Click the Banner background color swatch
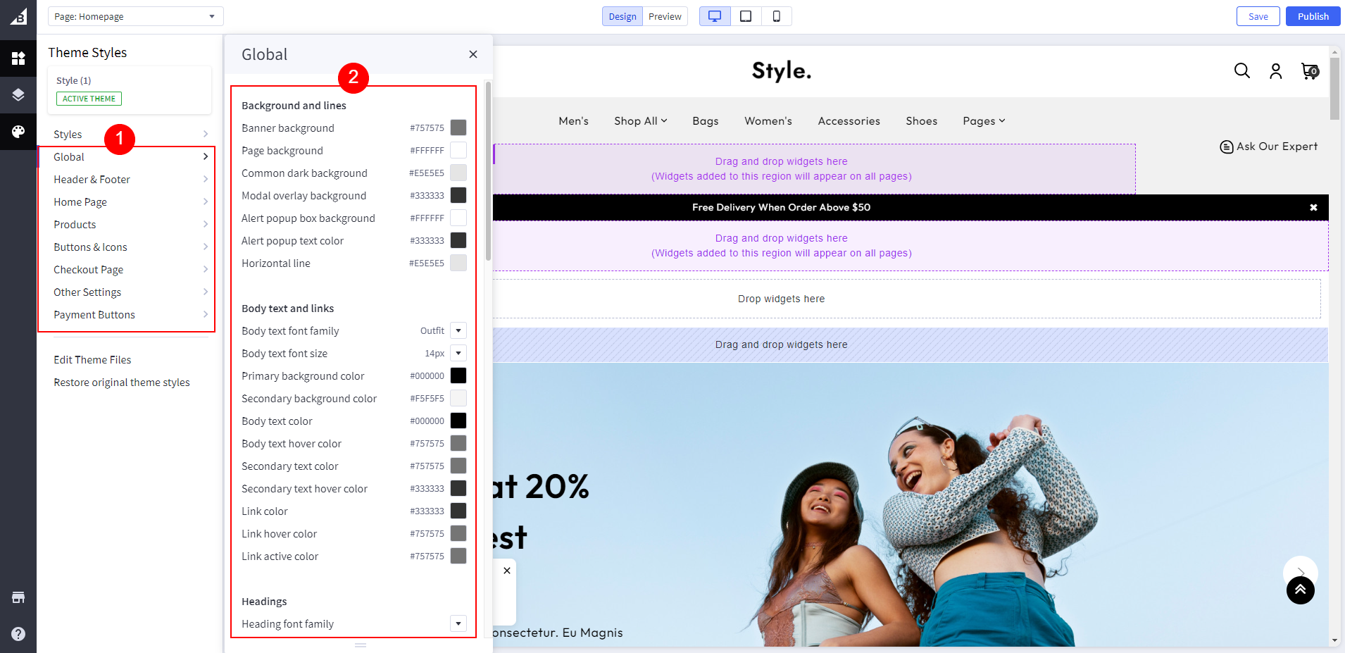The image size is (1345, 653). [x=458, y=128]
